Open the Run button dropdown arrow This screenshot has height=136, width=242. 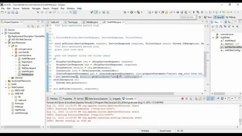[x=135, y=12]
